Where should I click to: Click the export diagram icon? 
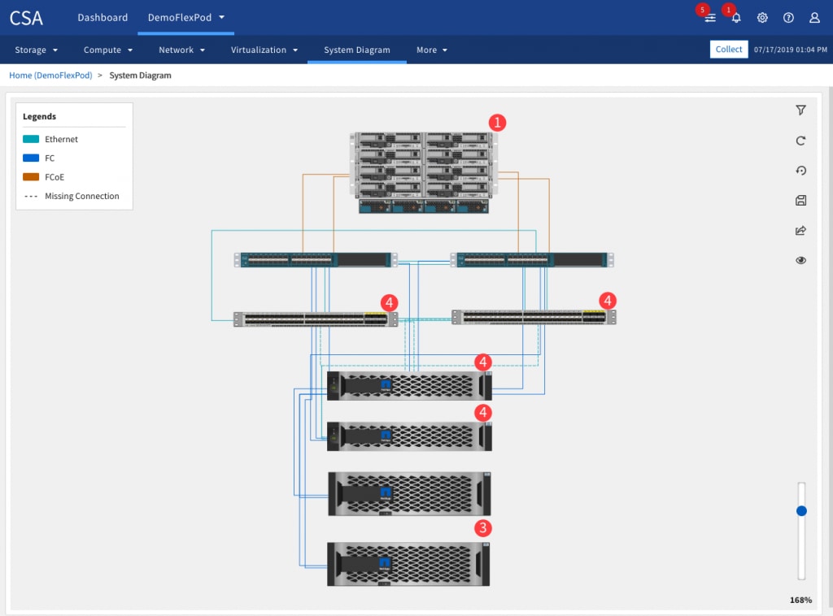pos(800,231)
